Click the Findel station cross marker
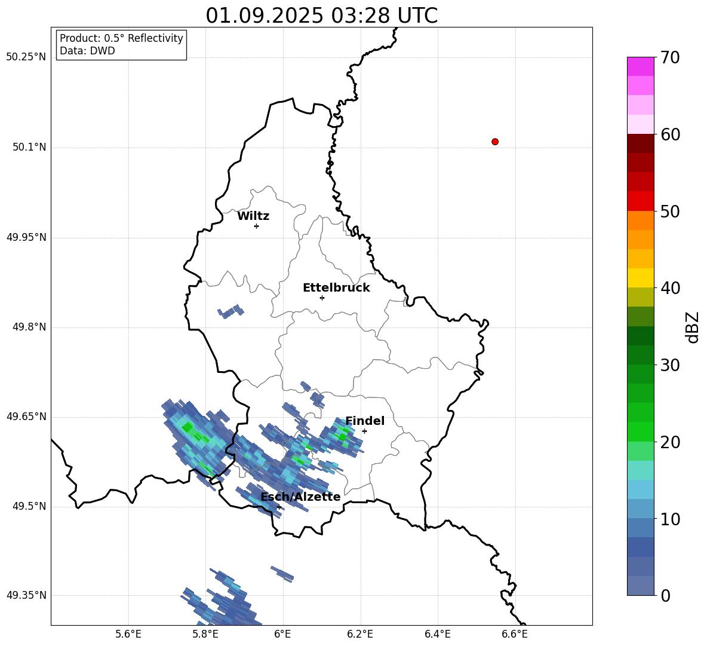Image resolution: width=707 pixels, height=646 pixels. [x=364, y=431]
